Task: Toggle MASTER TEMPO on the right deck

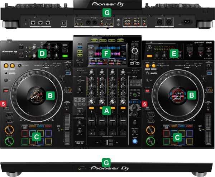Action: tap(208, 110)
